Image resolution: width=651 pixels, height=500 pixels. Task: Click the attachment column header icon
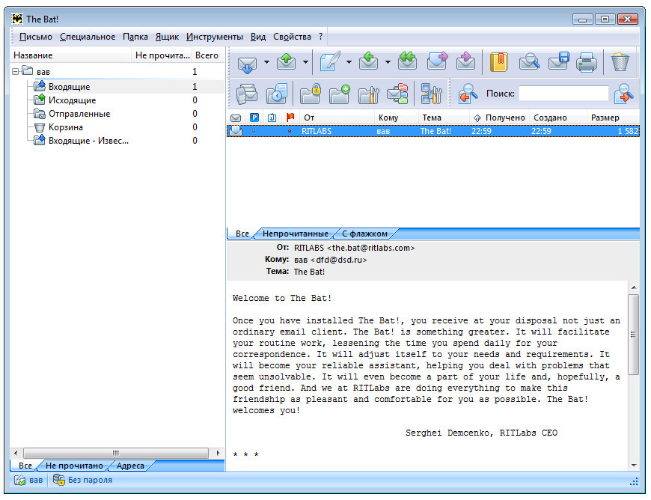point(272,118)
